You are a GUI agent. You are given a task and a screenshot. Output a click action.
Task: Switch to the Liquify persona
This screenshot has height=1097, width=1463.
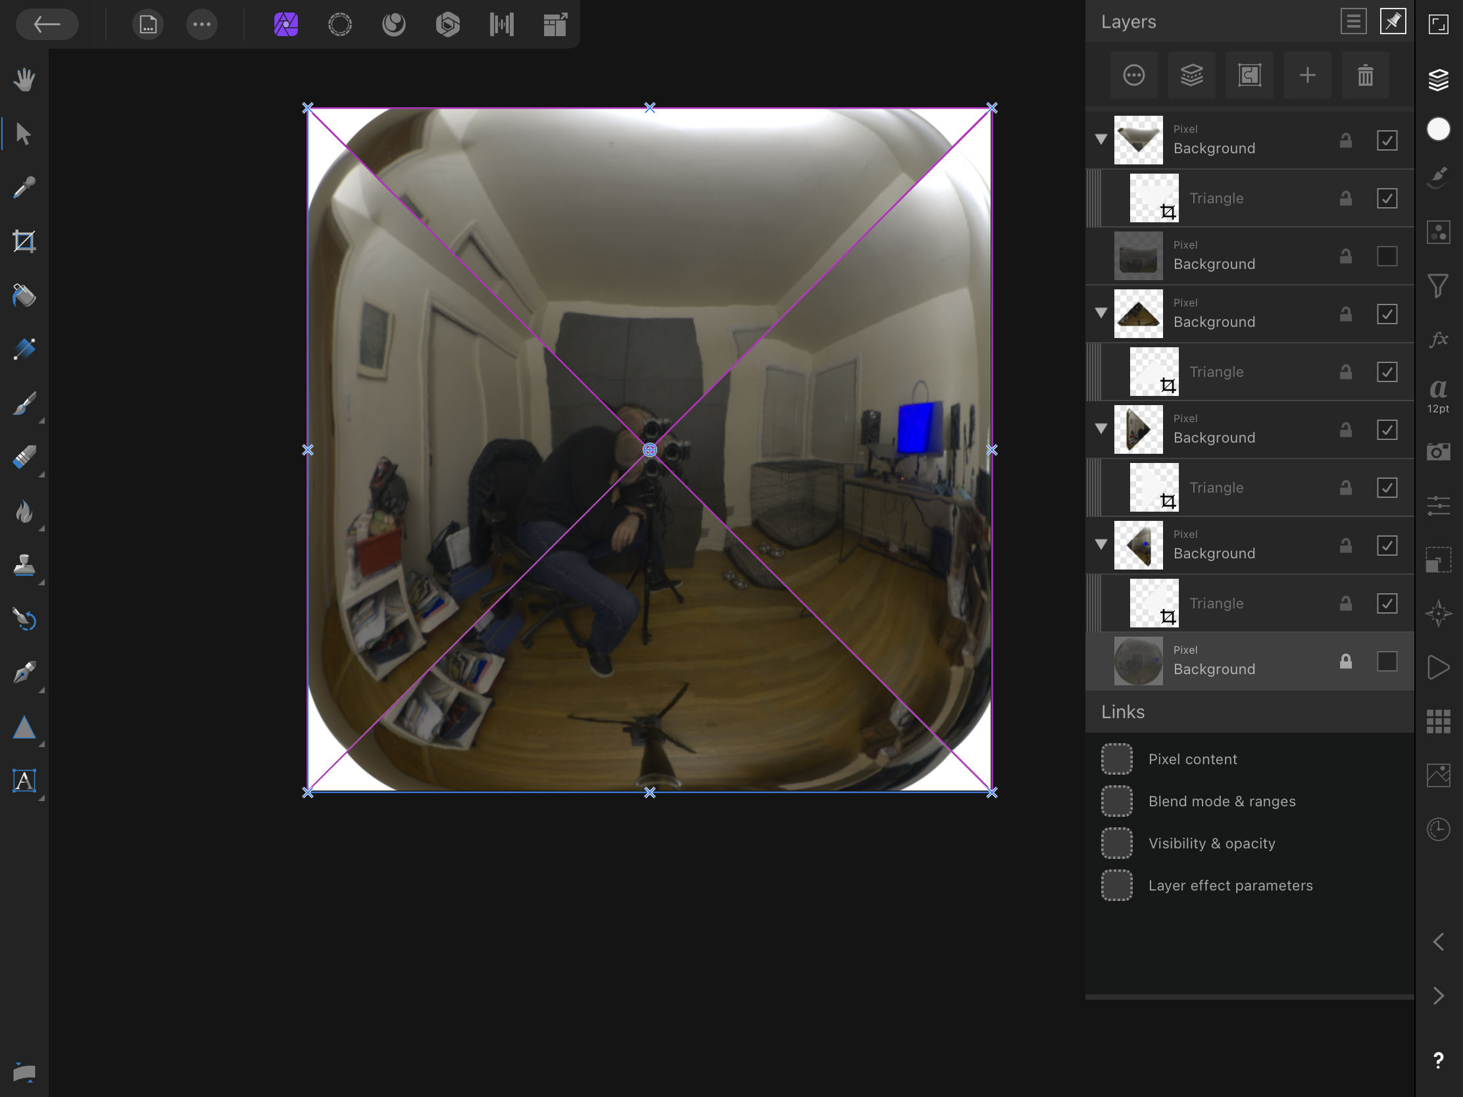pos(393,24)
